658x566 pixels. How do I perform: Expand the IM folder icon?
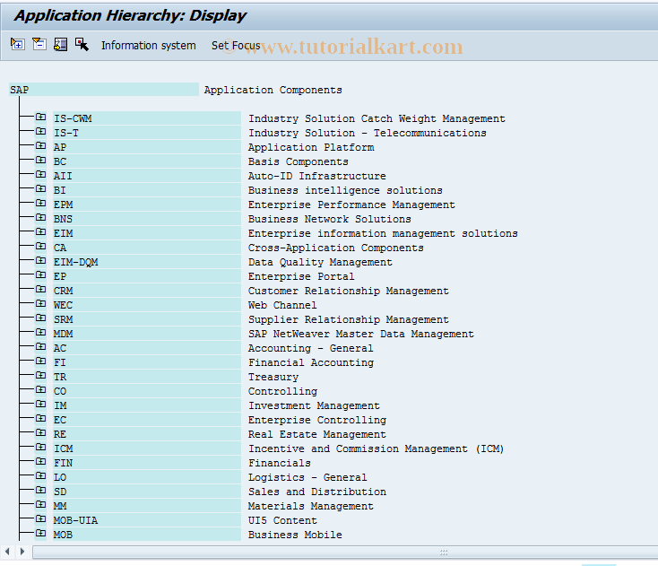[40, 404]
